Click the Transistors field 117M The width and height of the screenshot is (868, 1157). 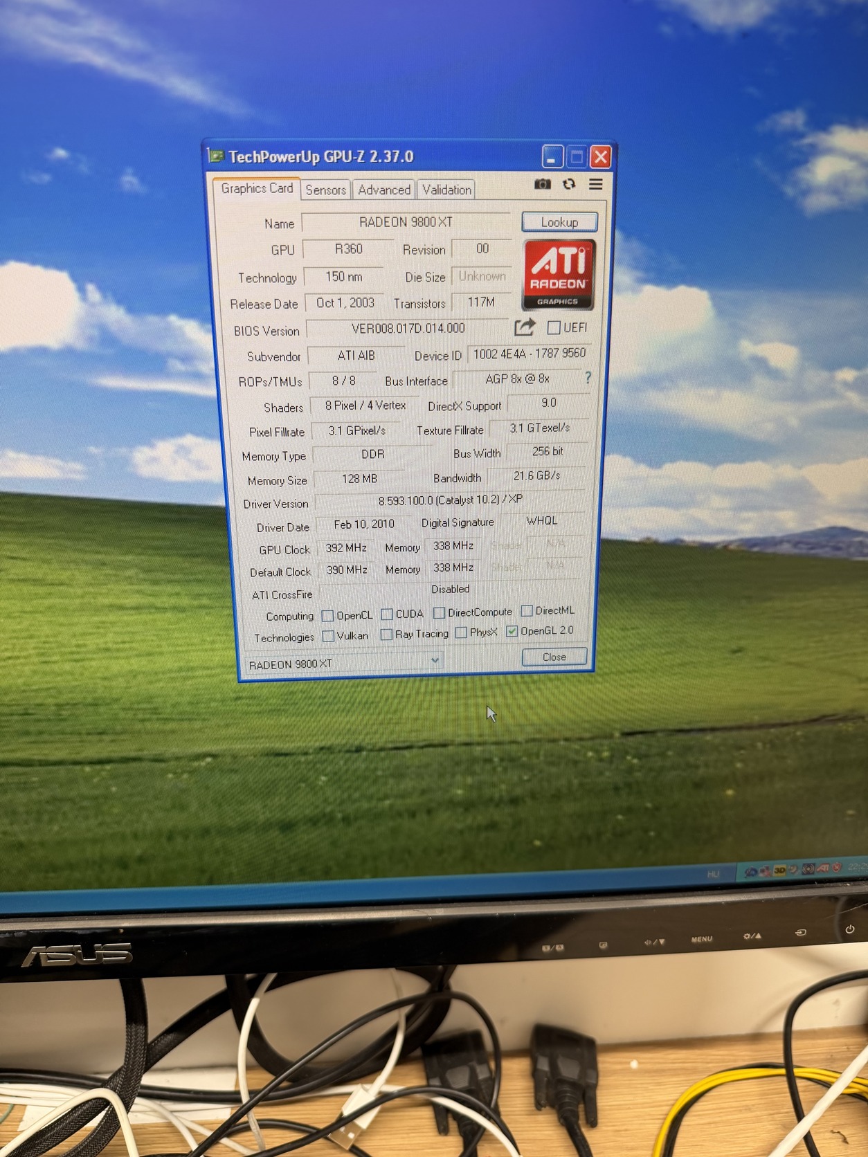pos(481,302)
